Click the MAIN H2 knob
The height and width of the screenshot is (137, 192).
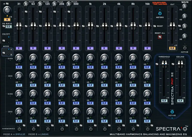[x=185, y=6]
